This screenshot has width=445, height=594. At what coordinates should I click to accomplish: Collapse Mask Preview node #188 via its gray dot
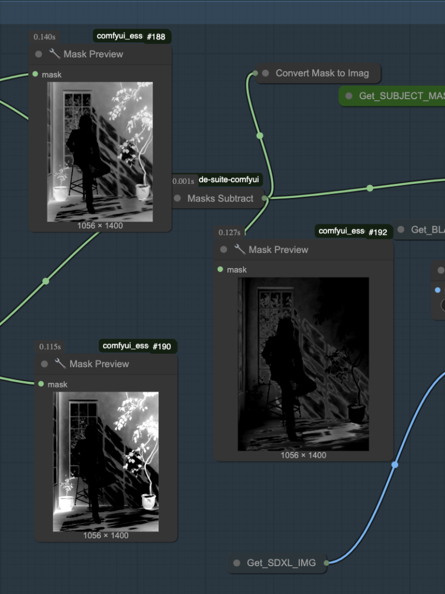click(x=39, y=54)
